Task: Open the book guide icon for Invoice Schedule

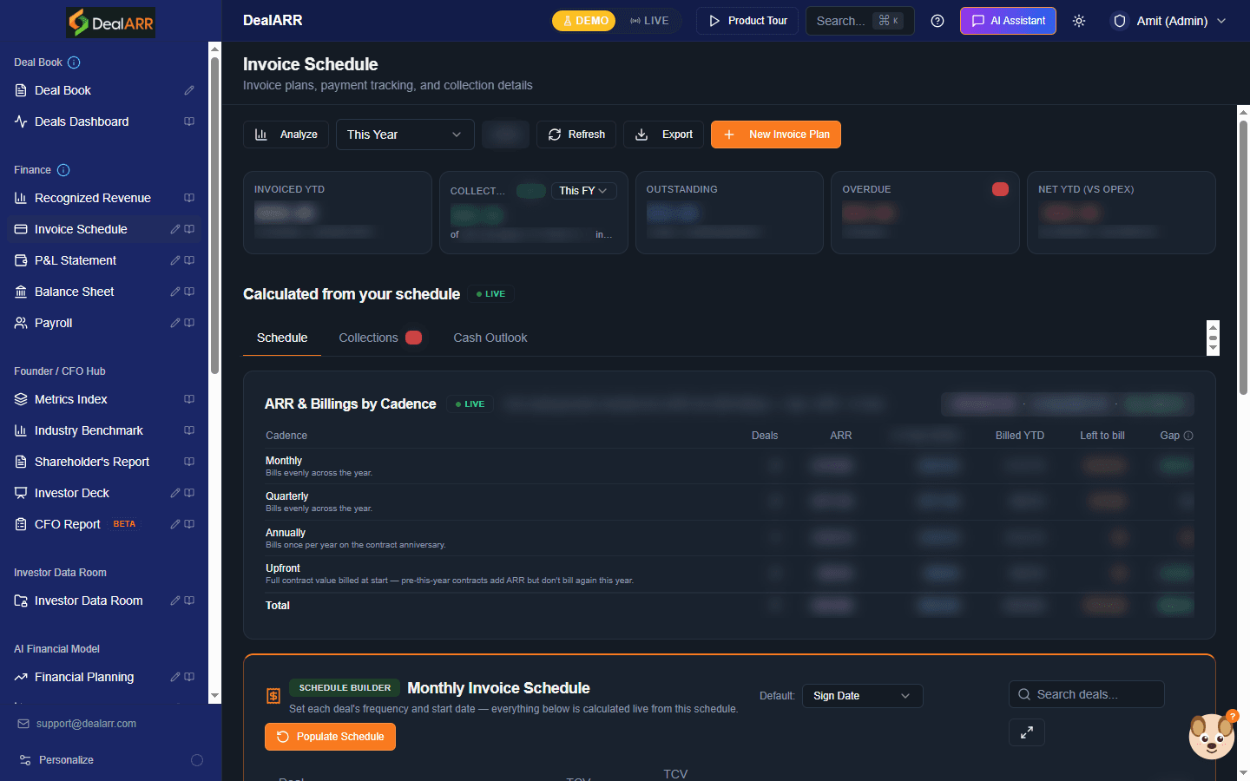Action: tap(189, 229)
